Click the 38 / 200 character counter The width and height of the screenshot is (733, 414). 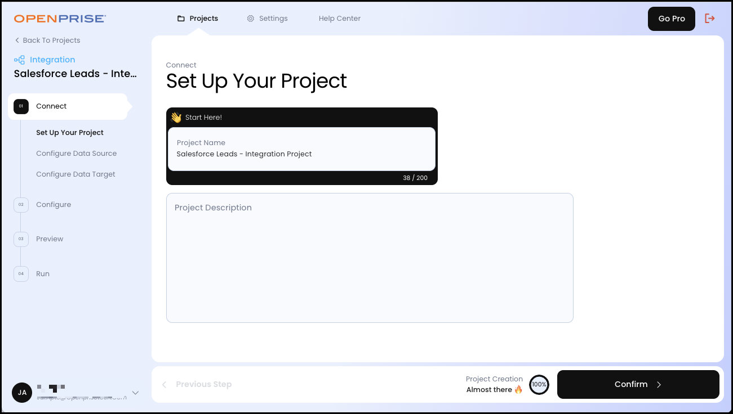pos(415,178)
